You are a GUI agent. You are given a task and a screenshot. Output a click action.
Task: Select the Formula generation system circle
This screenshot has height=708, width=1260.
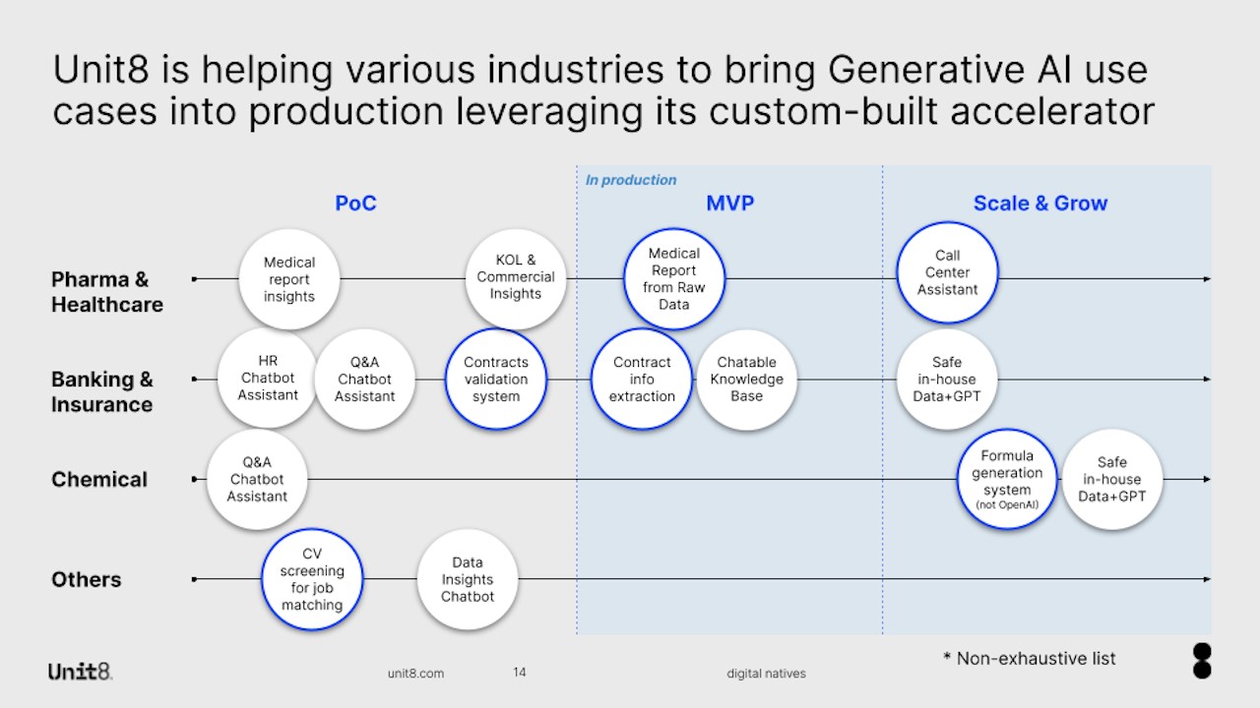click(x=1007, y=479)
